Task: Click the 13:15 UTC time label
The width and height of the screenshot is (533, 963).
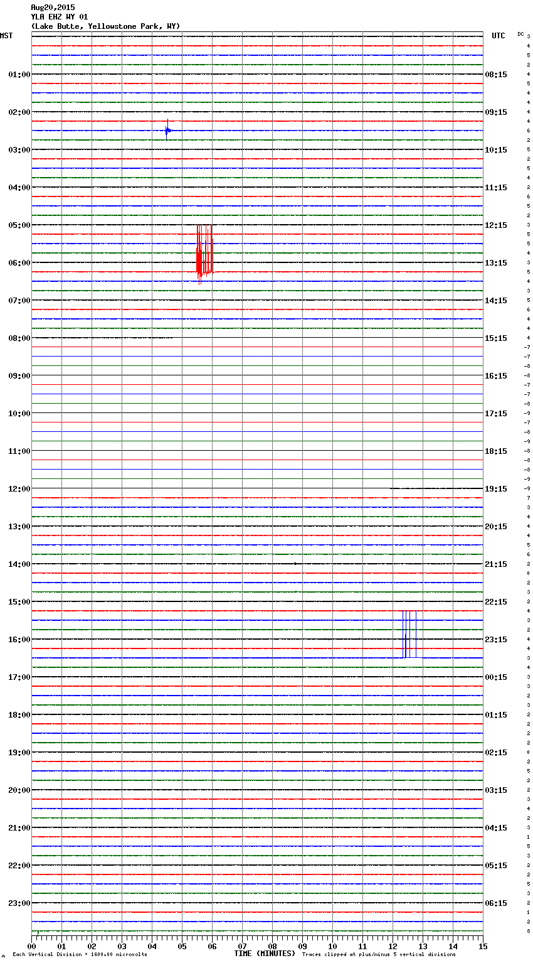Action: pyautogui.click(x=496, y=263)
